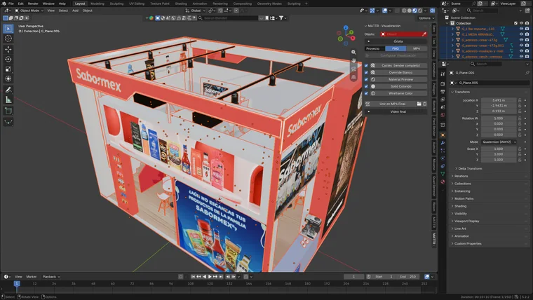
Task: Expand G_1 MESA ARRANJO in outliner
Action: point(453,34)
